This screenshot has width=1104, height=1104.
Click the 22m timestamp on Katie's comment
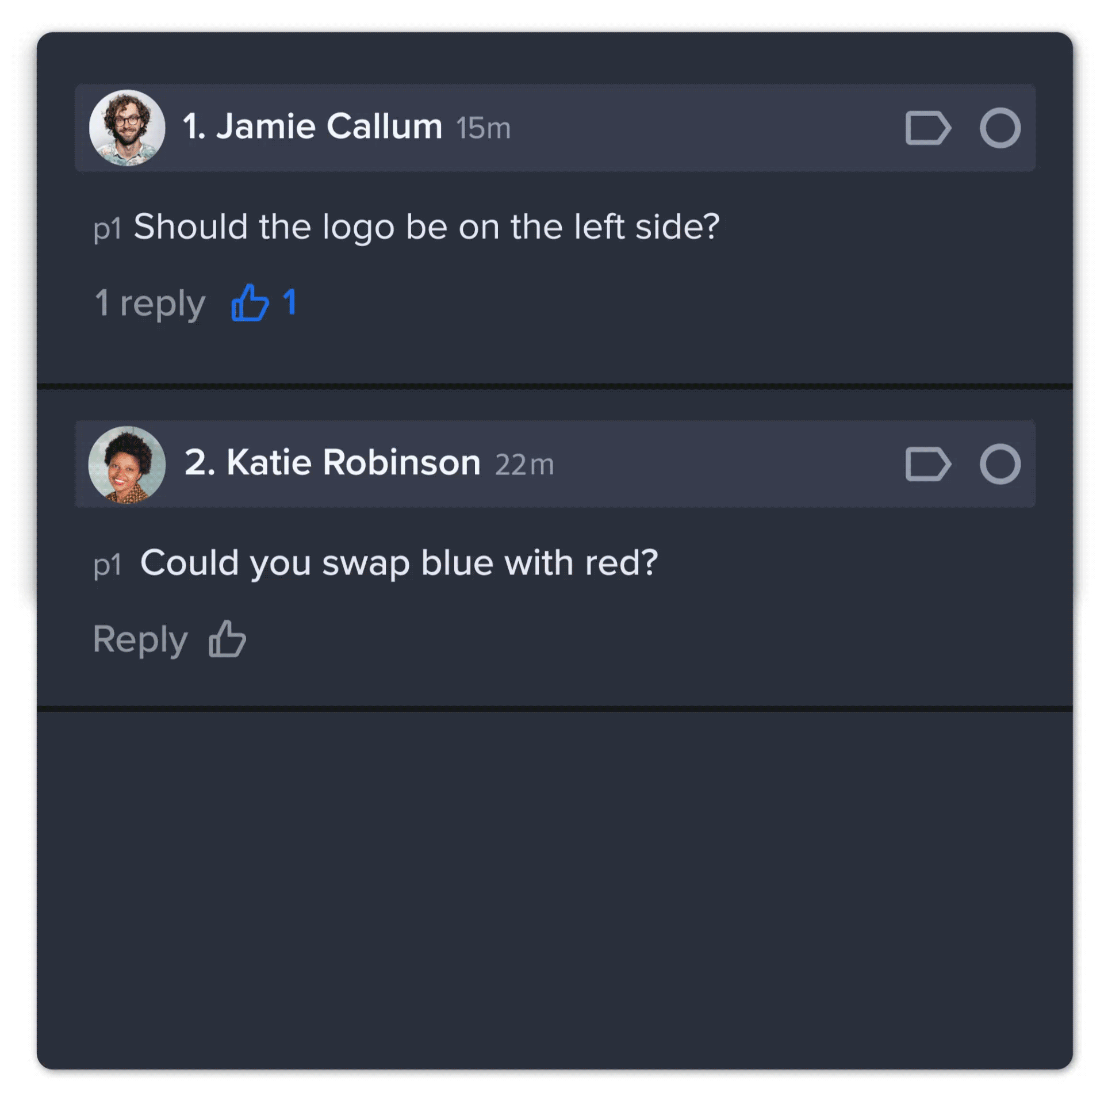click(524, 465)
